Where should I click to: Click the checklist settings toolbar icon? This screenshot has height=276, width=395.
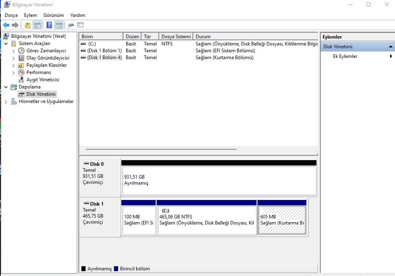(x=80, y=25)
